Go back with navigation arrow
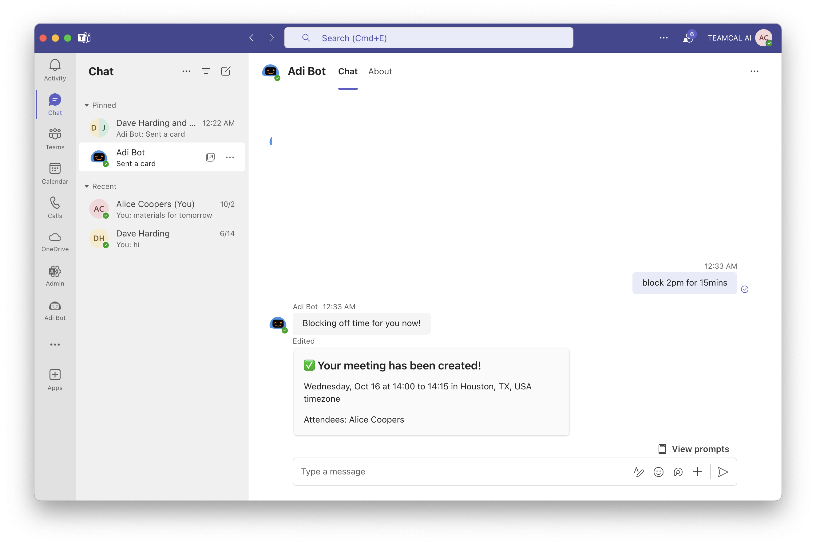816x546 pixels. click(x=251, y=38)
